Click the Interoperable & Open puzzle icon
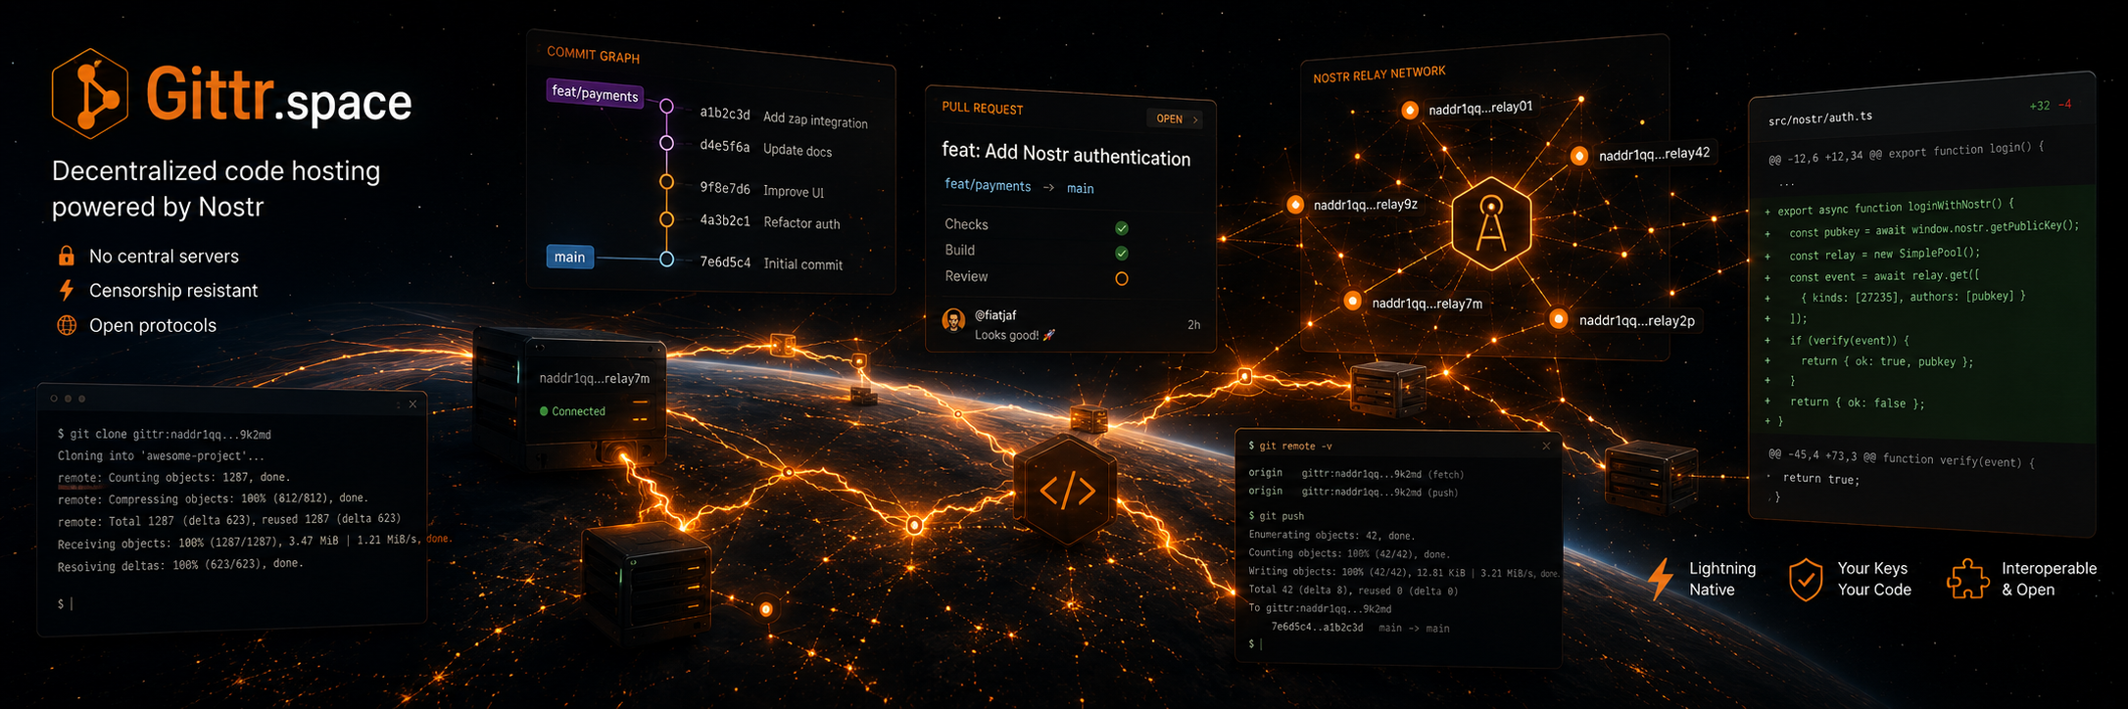 [x=1967, y=579]
